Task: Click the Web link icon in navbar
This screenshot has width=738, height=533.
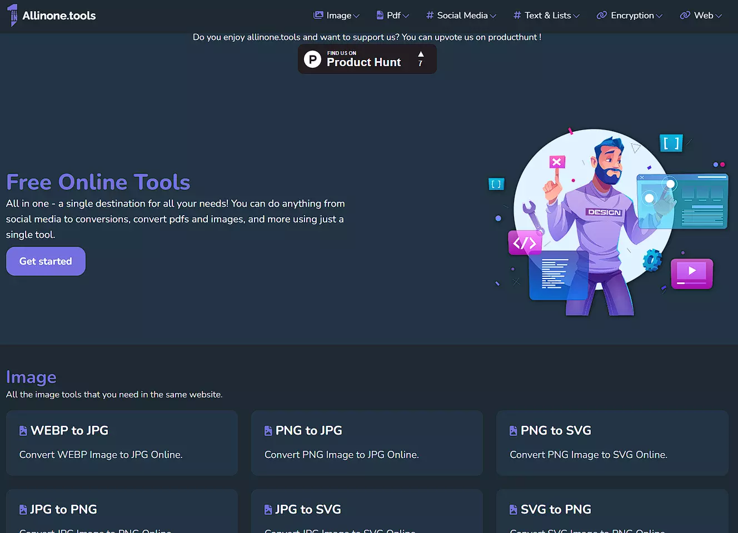Action: click(x=685, y=16)
